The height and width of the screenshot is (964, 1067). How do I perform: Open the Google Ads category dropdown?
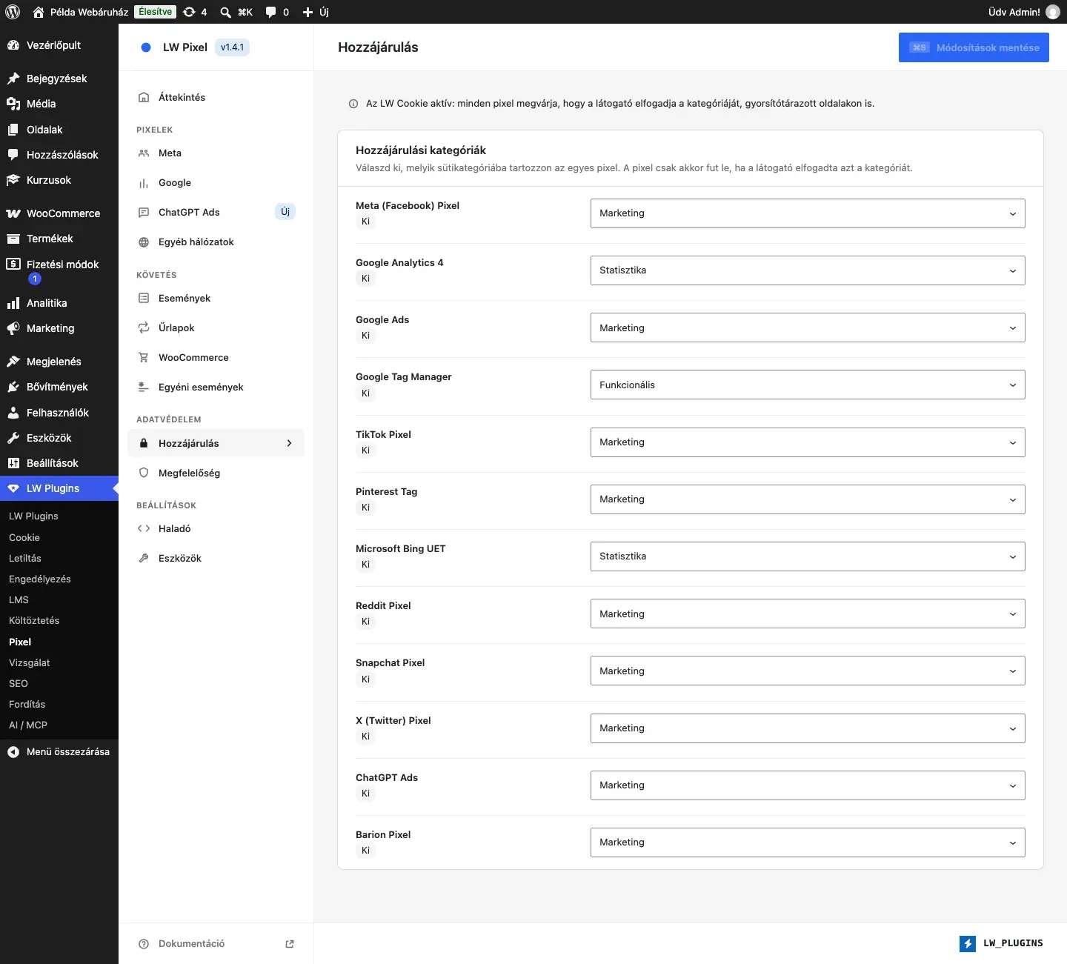pyautogui.click(x=808, y=328)
